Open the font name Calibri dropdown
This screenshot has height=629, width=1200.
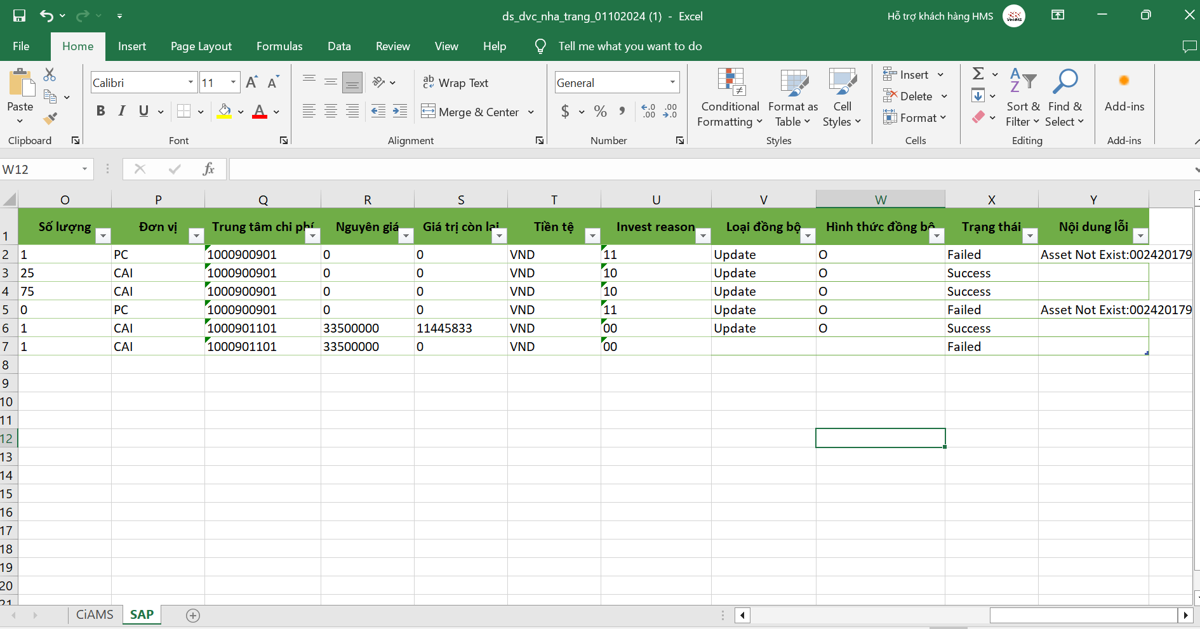[190, 83]
